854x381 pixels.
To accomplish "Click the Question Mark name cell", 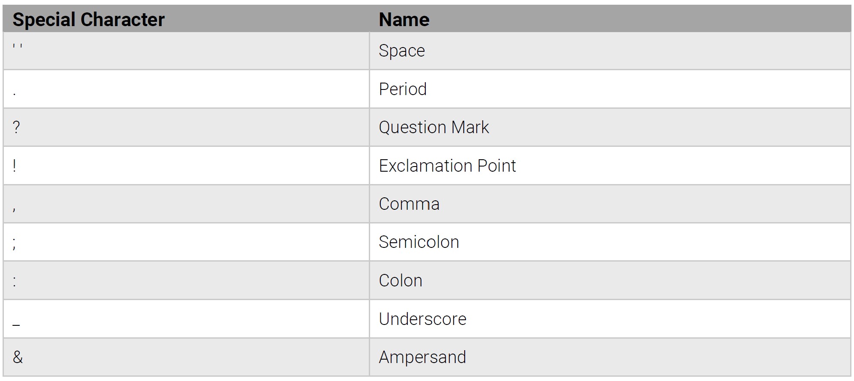I will [x=433, y=127].
